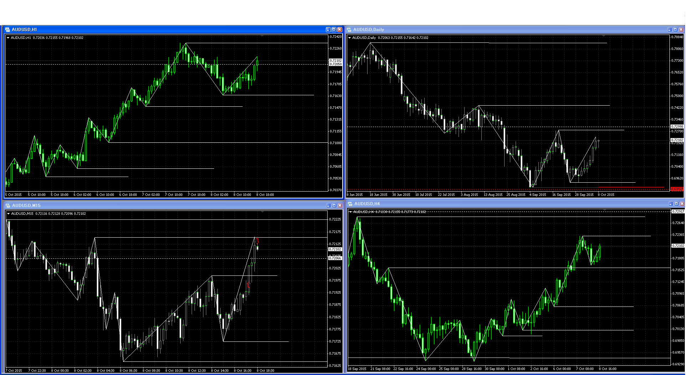
Task: Expand the triangle beside AUDUSD,H1 price header
Action: point(8,37)
